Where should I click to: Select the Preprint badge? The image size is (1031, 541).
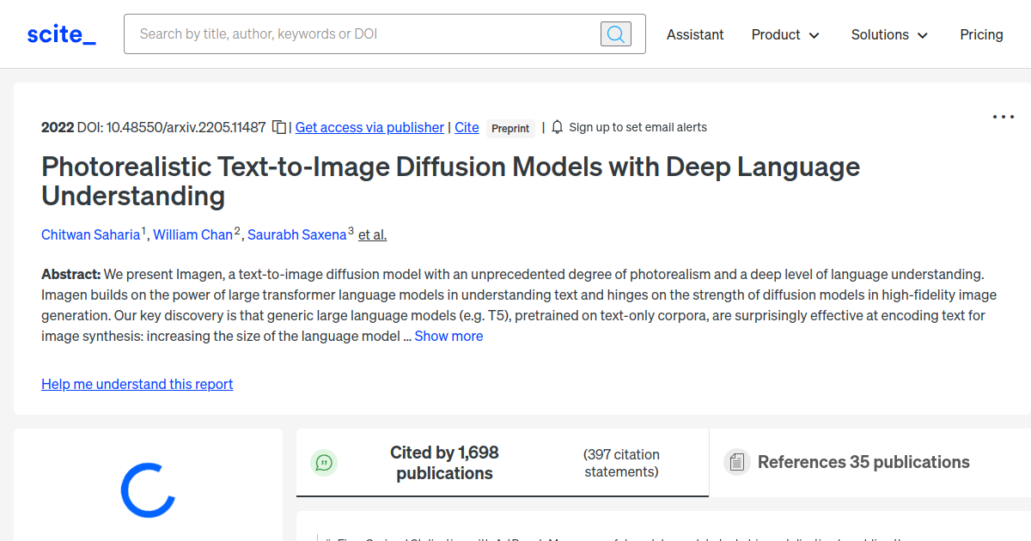coord(510,128)
